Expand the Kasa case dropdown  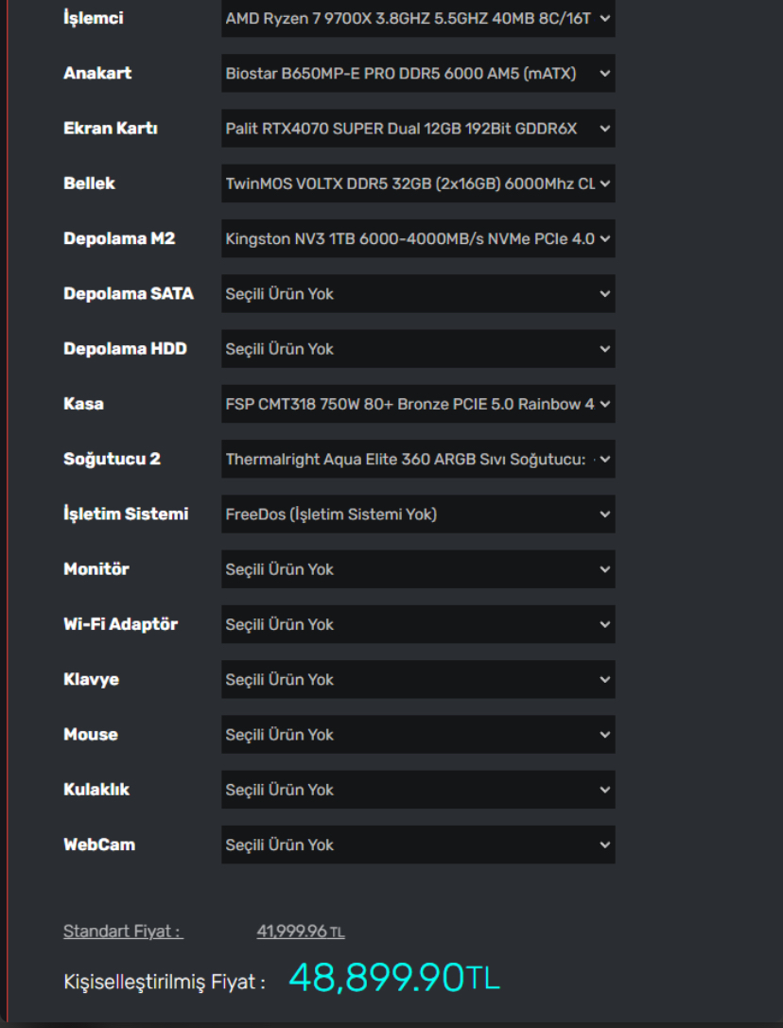coord(418,404)
